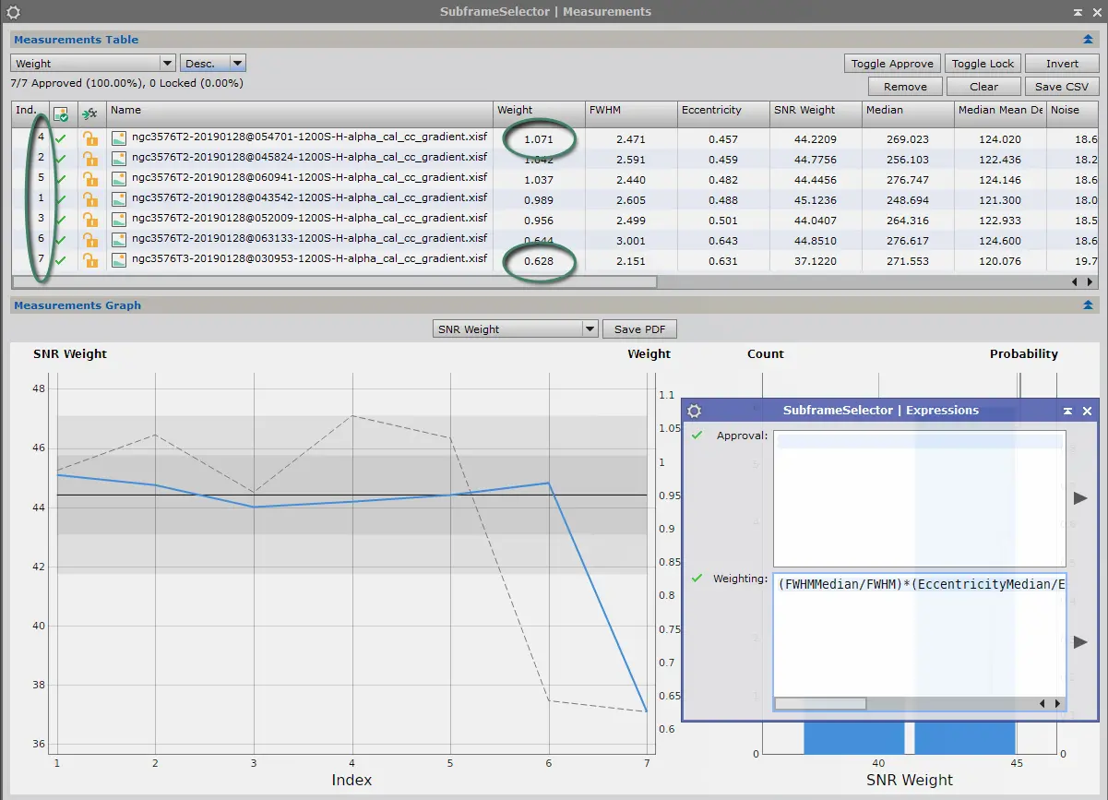The width and height of the screenshot is (1108, 800).
Task: Toggle approval checkmark for row index 5
Action: [61, 179]
